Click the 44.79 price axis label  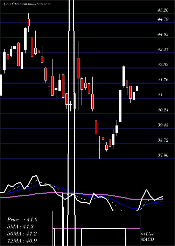click(x=163, y=19)
